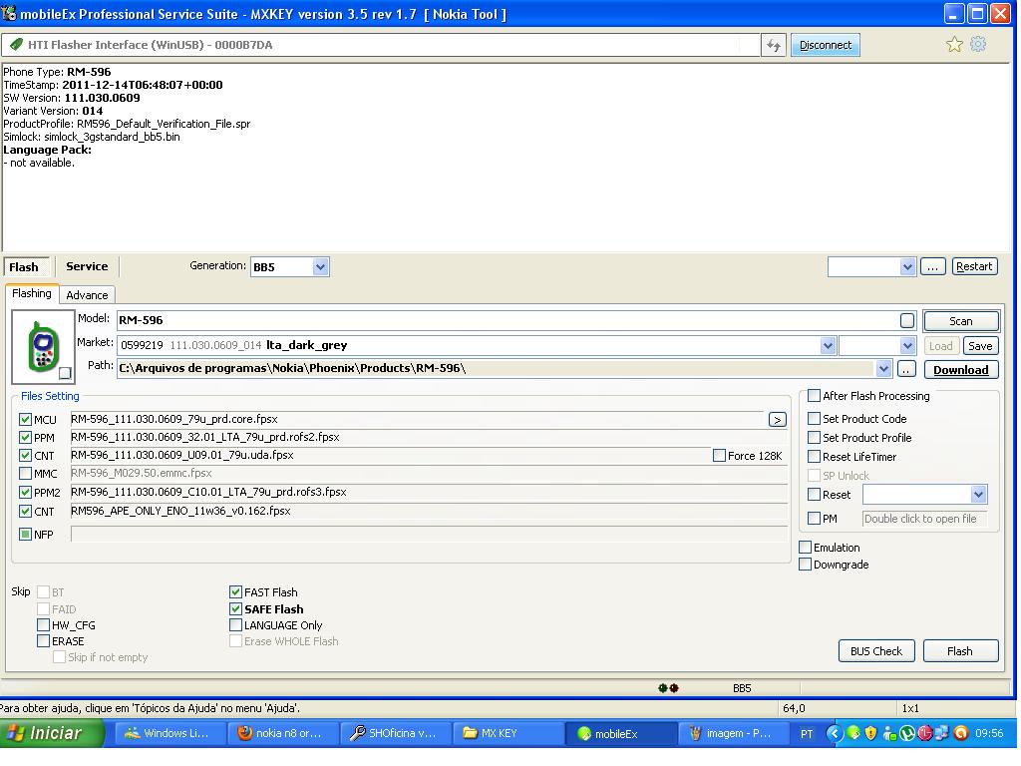Switch to imagem Paint taskbar item
Viewport: 1021px width, 766px height.
(733, 733)
